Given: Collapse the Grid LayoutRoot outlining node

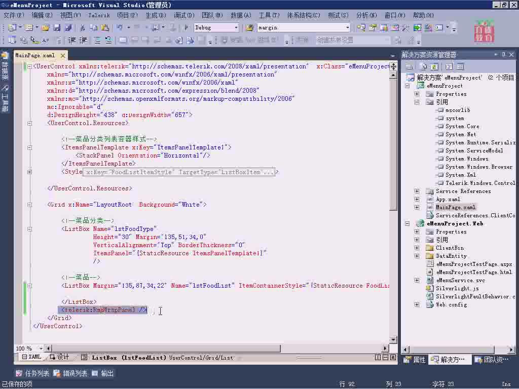Looking at the screenshot, I should [30, 205].
